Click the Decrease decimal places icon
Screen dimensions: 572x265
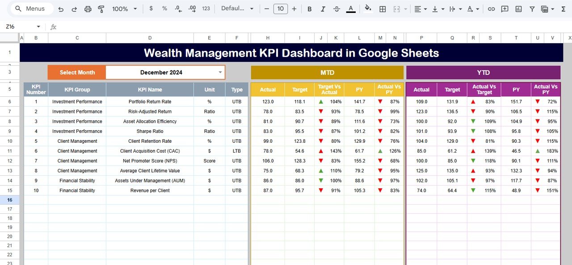tap(178, 8)
